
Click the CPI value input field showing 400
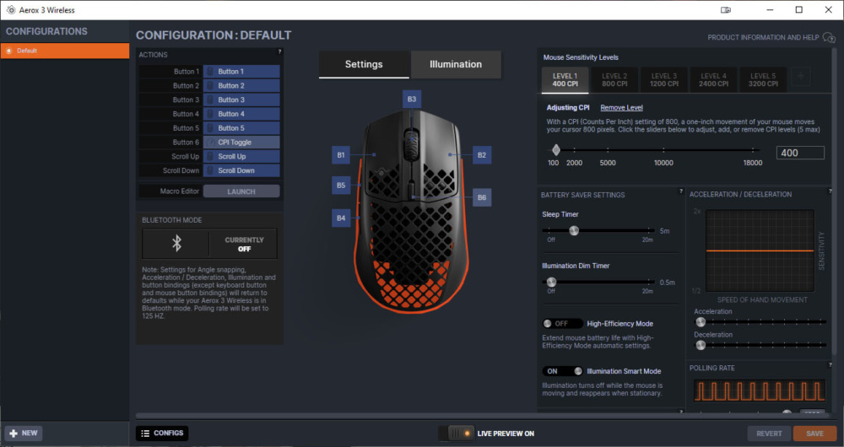point(800,153)
